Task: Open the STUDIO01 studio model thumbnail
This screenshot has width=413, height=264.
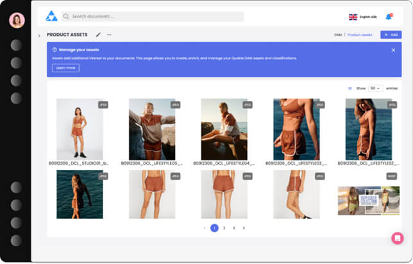Action: click(x=80, y=129)
